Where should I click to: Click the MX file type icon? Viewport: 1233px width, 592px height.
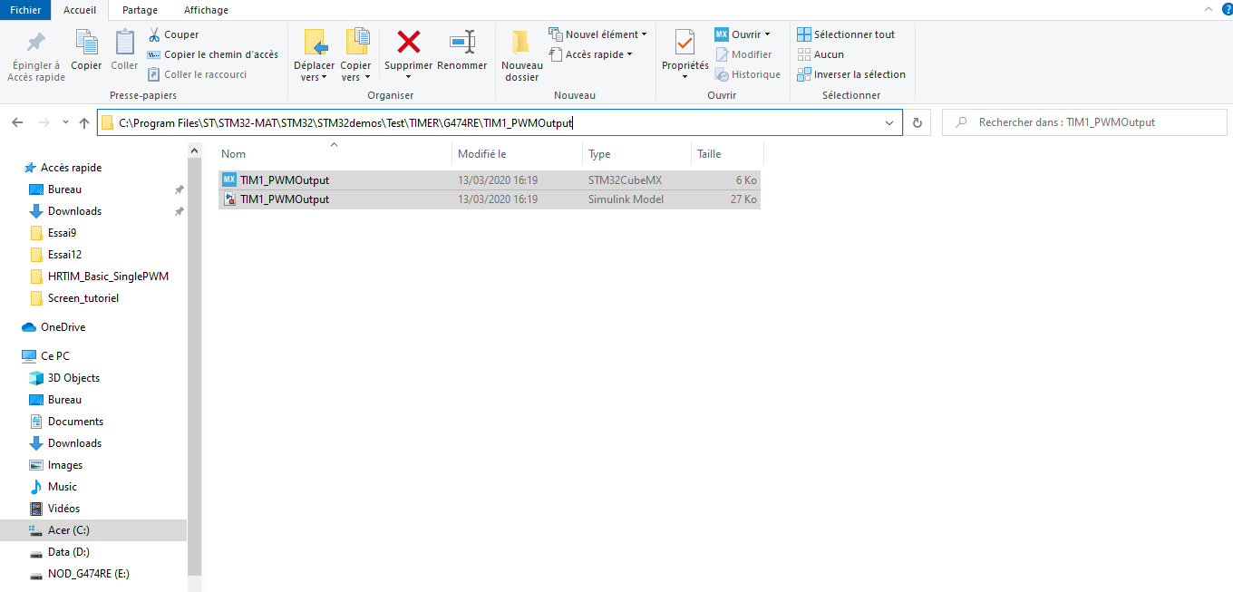[x=229, y=180]
